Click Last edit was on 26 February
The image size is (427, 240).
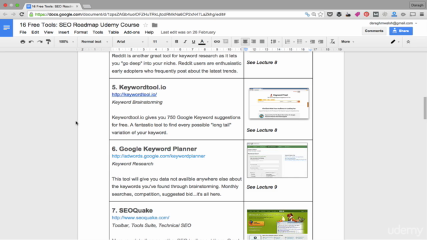pos(188,32)
